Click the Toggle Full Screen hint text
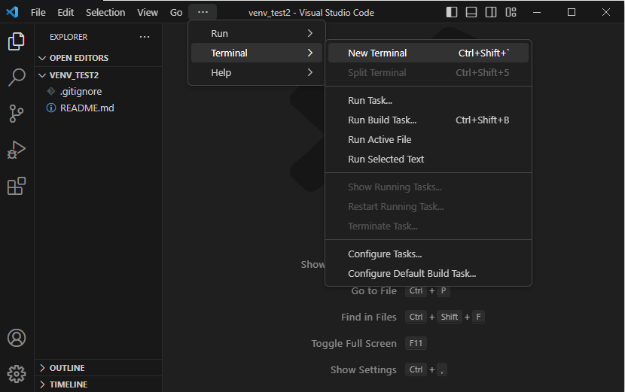Screen dimensions: 625x392 tap(354, 343)
